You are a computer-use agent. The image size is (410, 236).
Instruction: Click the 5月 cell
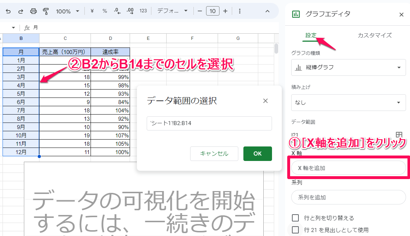(x=21, y=94)
